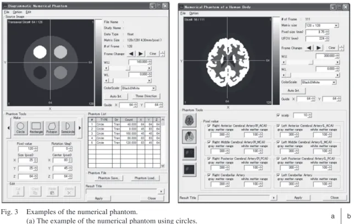Toggle Right Anterior Cerebral Artery checkbox
The height and width of the screenshot is (224, 355).
point(209,126)
